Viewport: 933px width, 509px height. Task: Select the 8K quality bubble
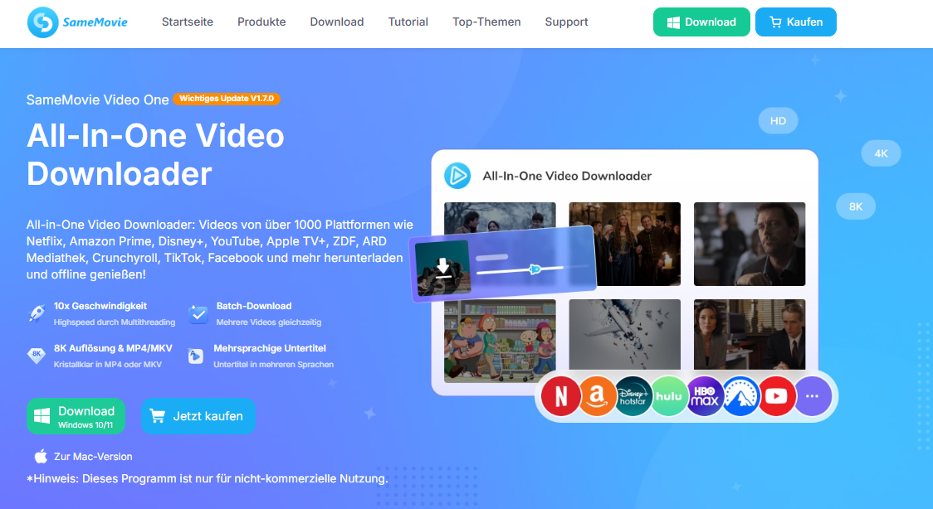click(x=856, y=206)
